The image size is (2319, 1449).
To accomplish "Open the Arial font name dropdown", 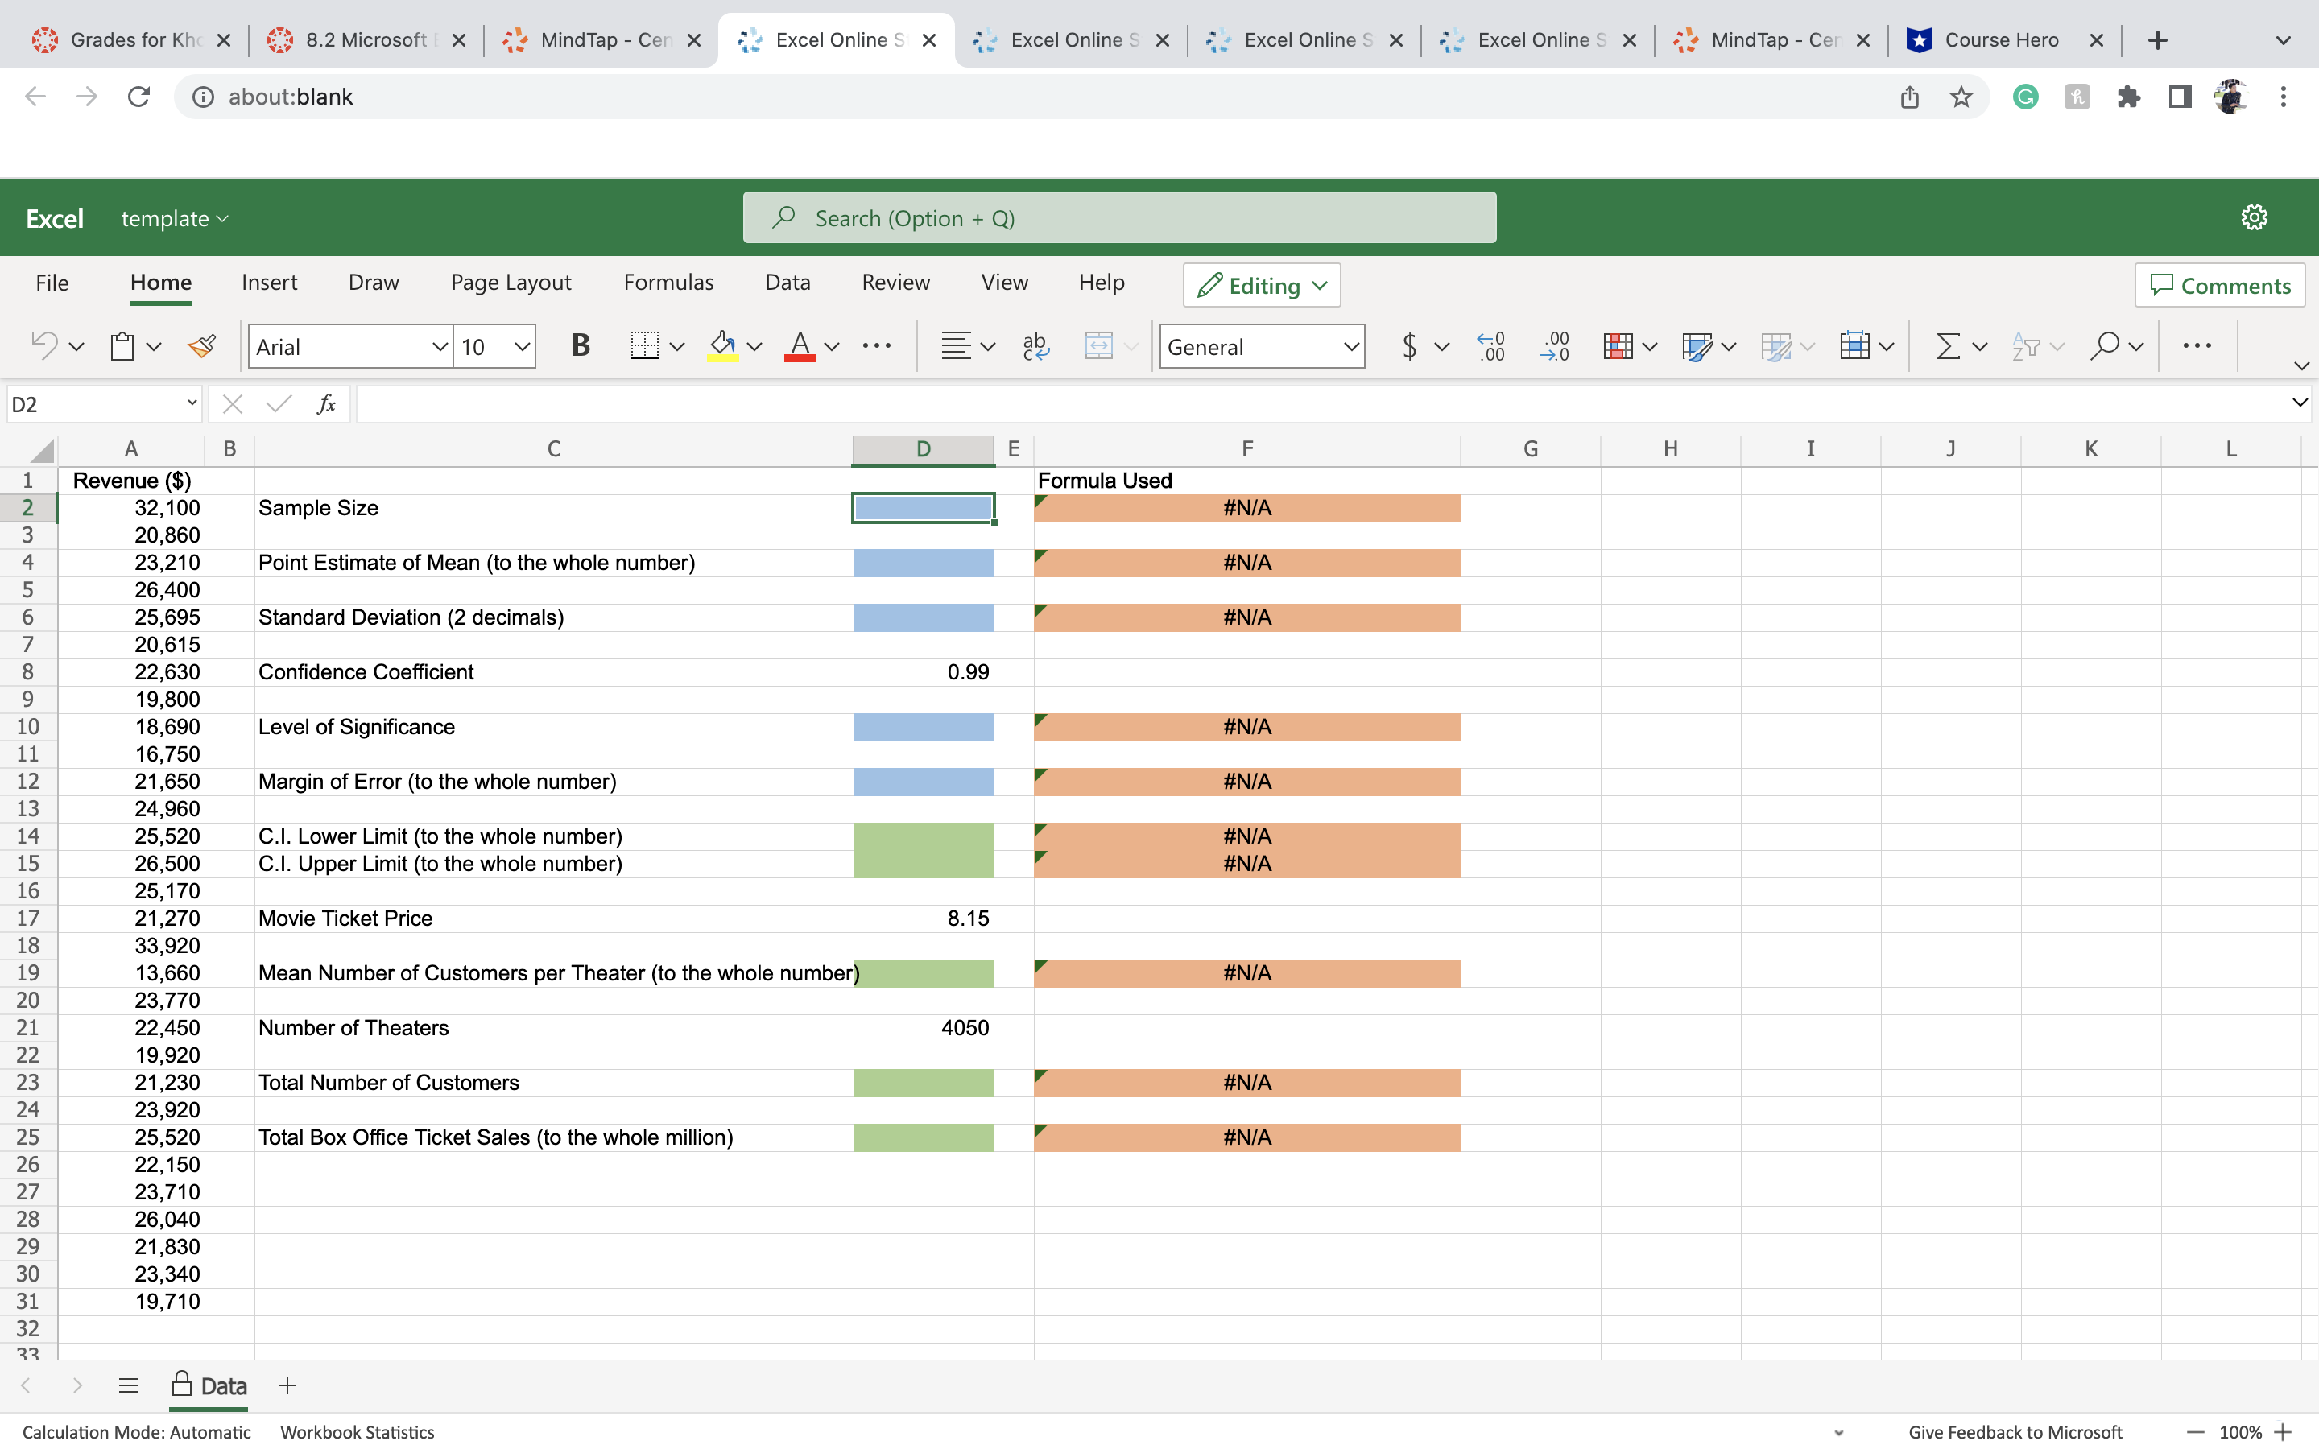I will coord(438,347).
